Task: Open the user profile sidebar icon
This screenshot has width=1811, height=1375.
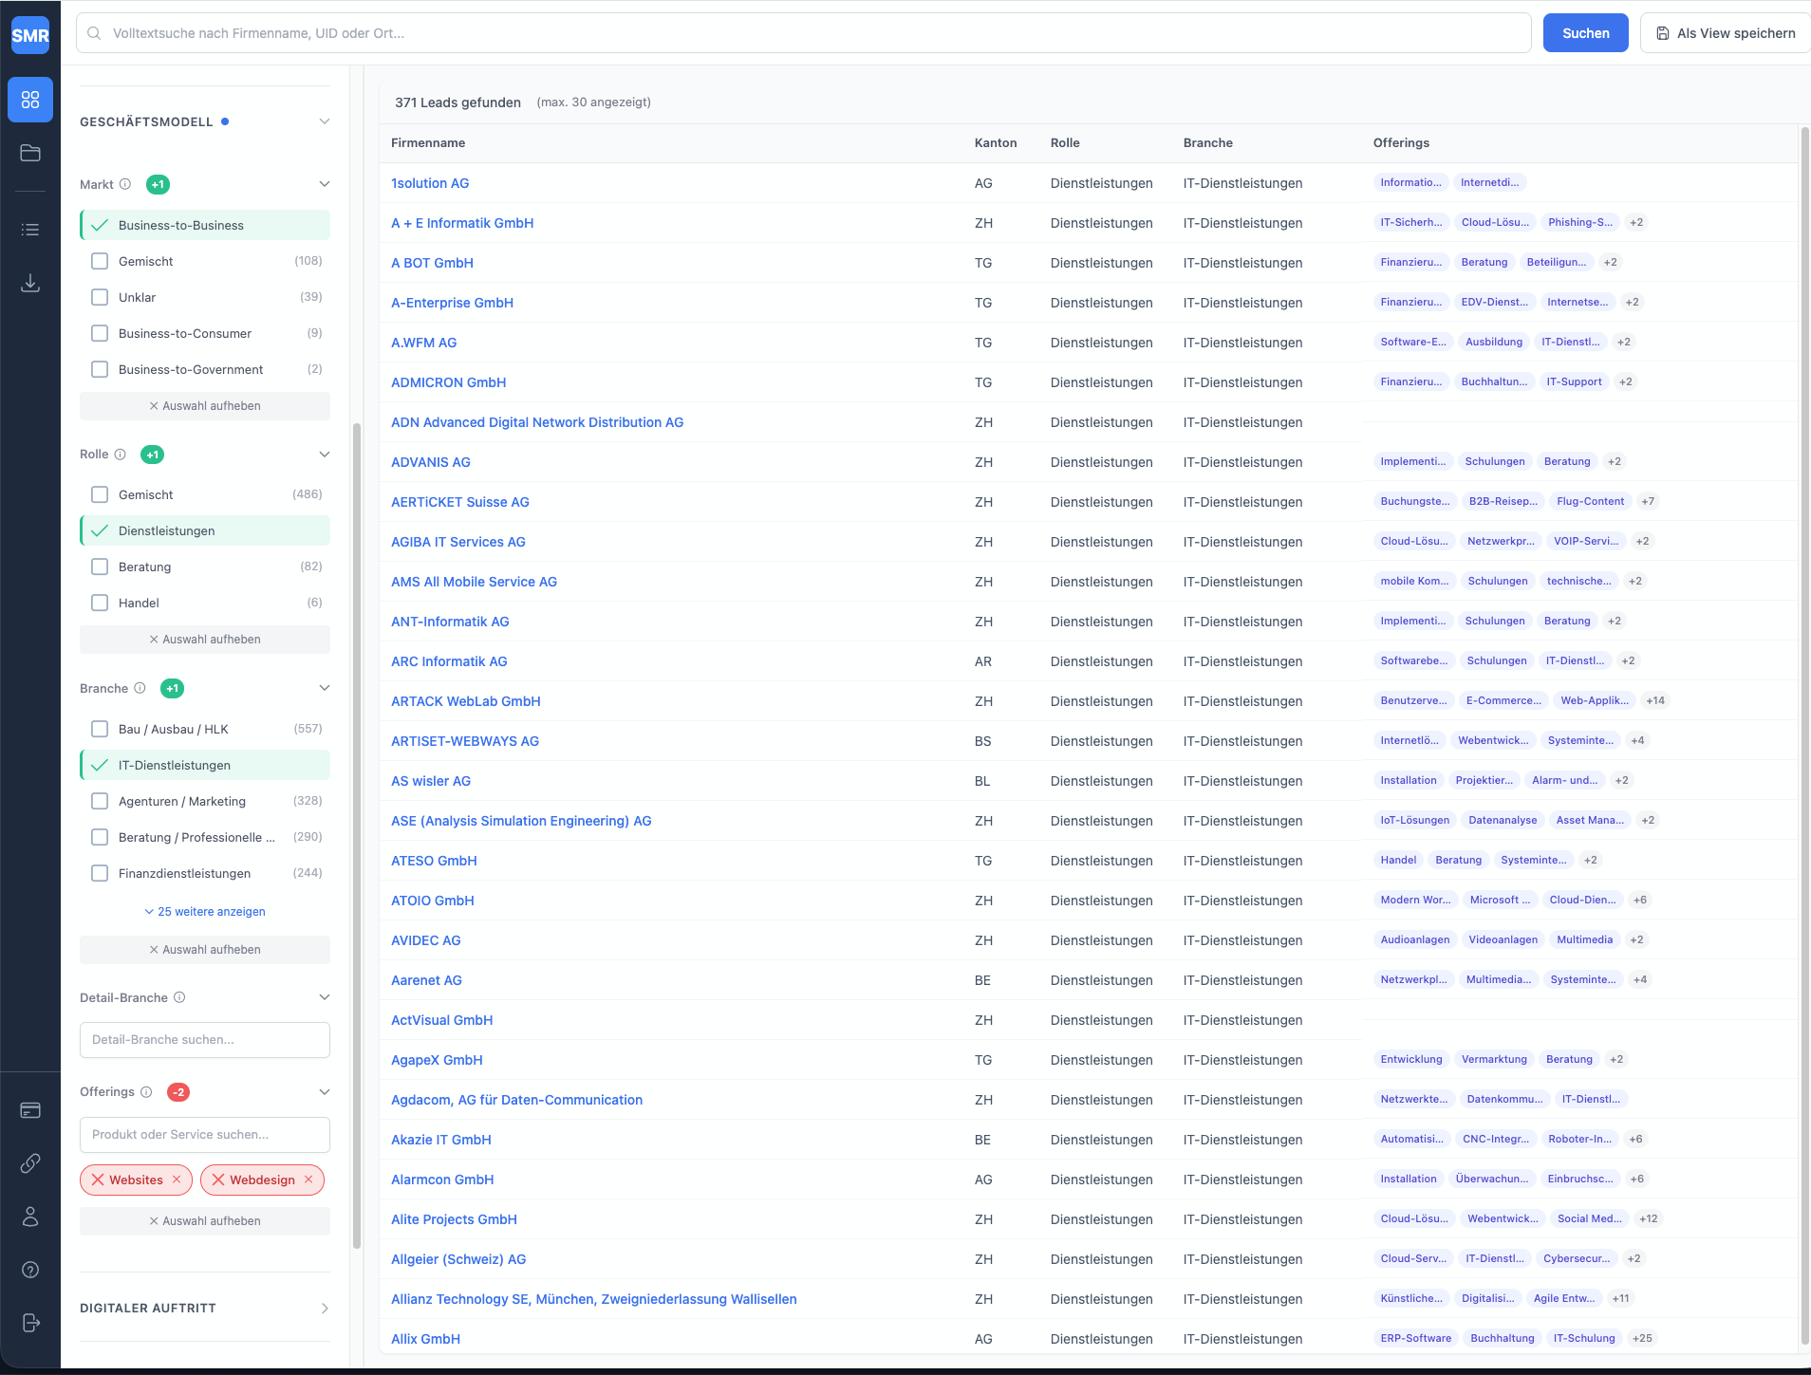Action: click(x=30, y=1217)
